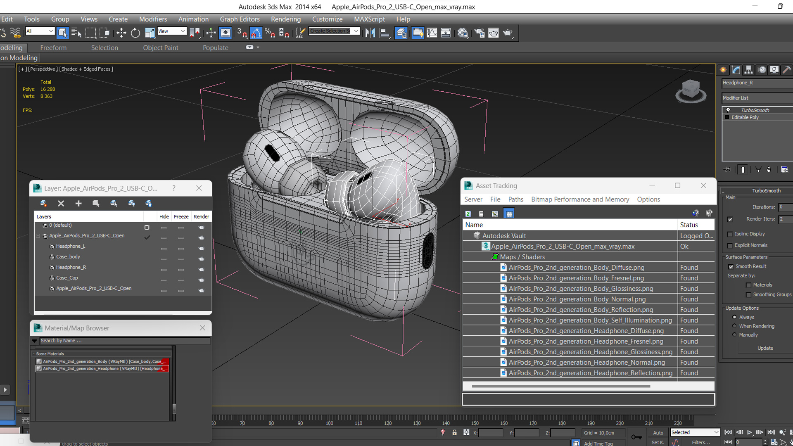This screenshot has height=446, width=793.
Task: Open Render Setup teapot icon
Action: coord(479,33)
